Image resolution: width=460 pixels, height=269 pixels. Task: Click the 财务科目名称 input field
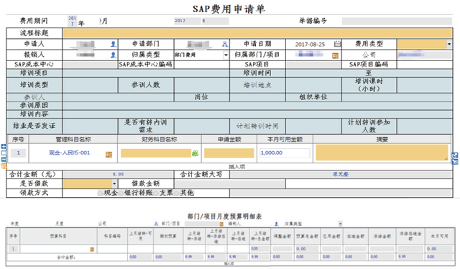click(156, 153)
